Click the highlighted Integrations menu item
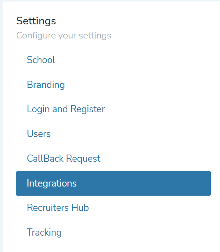The width and height of the screenshot is (220, 252). [113, 183]
